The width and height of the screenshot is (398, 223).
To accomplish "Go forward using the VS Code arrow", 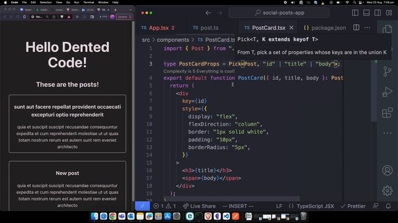I will (220, 12).
